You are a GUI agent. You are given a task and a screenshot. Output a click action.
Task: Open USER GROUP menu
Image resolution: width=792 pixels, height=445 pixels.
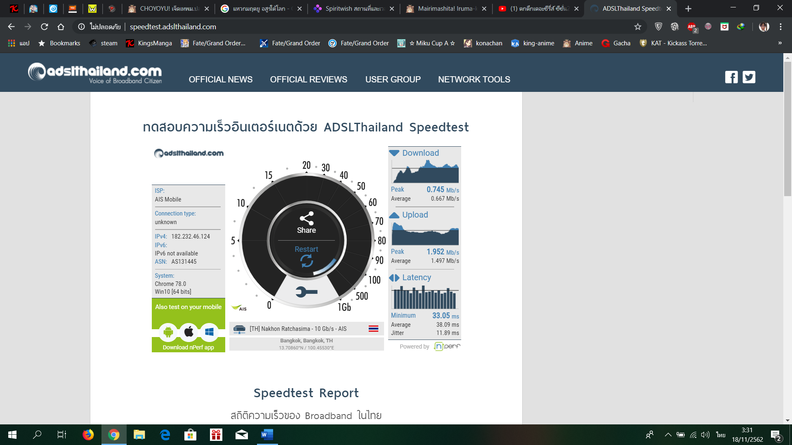[x=393, y=79]
